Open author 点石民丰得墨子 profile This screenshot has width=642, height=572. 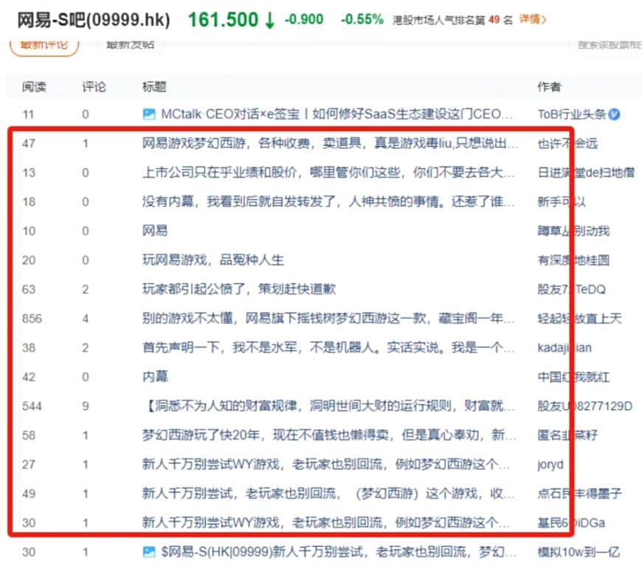click(x=580, y=494)
